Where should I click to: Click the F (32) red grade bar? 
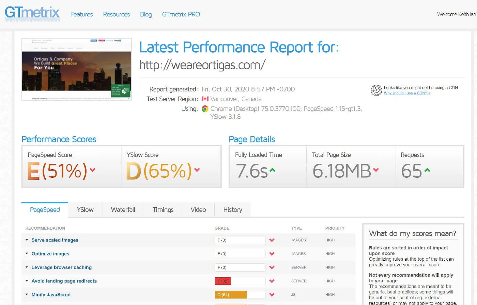click(223, 281)
